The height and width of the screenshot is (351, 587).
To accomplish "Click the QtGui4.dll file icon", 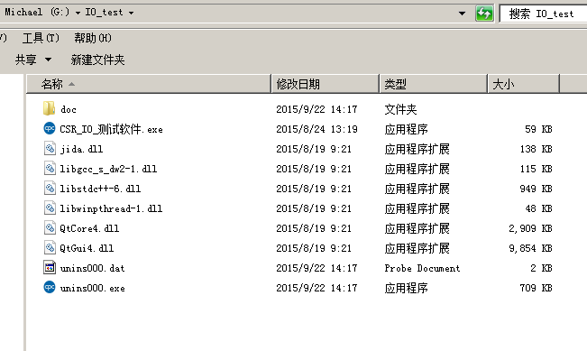I will 50,247.
